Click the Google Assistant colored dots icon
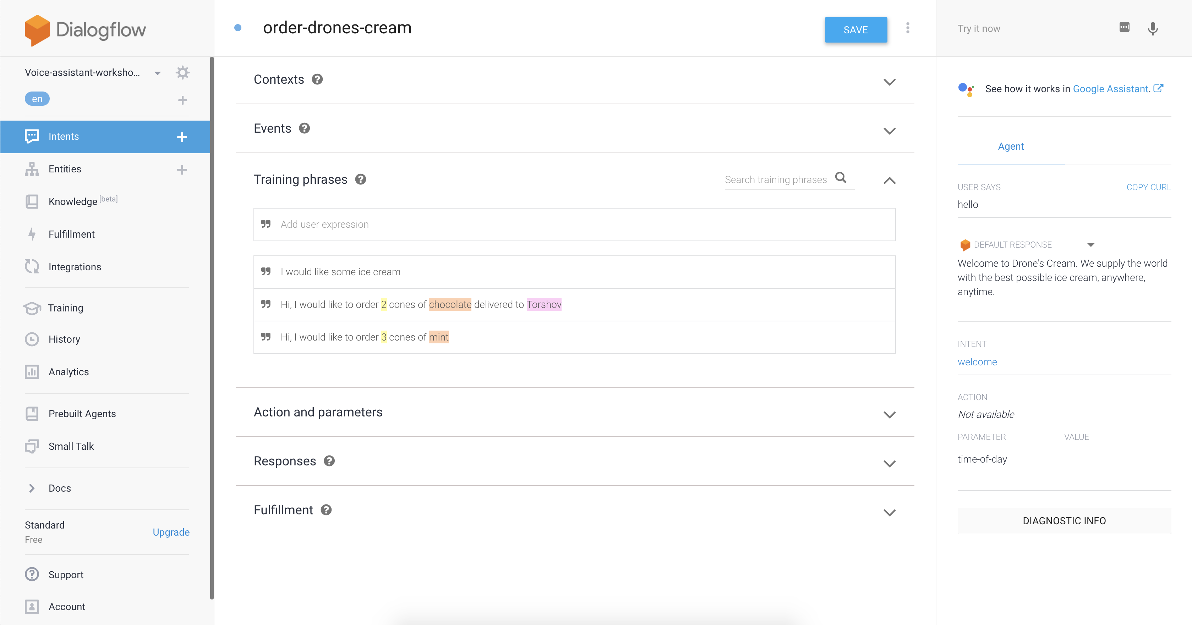The image size is (1192, 625). (966, 89)
